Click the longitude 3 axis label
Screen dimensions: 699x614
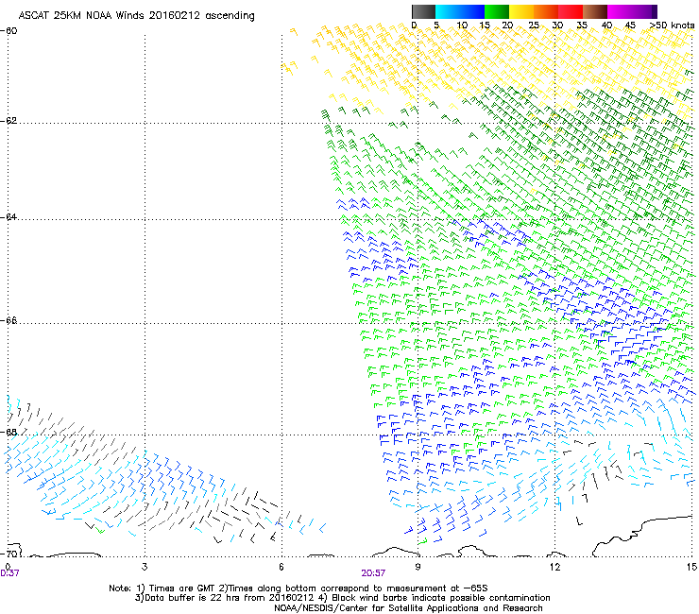pyautogui.click(x=145, y=567)
